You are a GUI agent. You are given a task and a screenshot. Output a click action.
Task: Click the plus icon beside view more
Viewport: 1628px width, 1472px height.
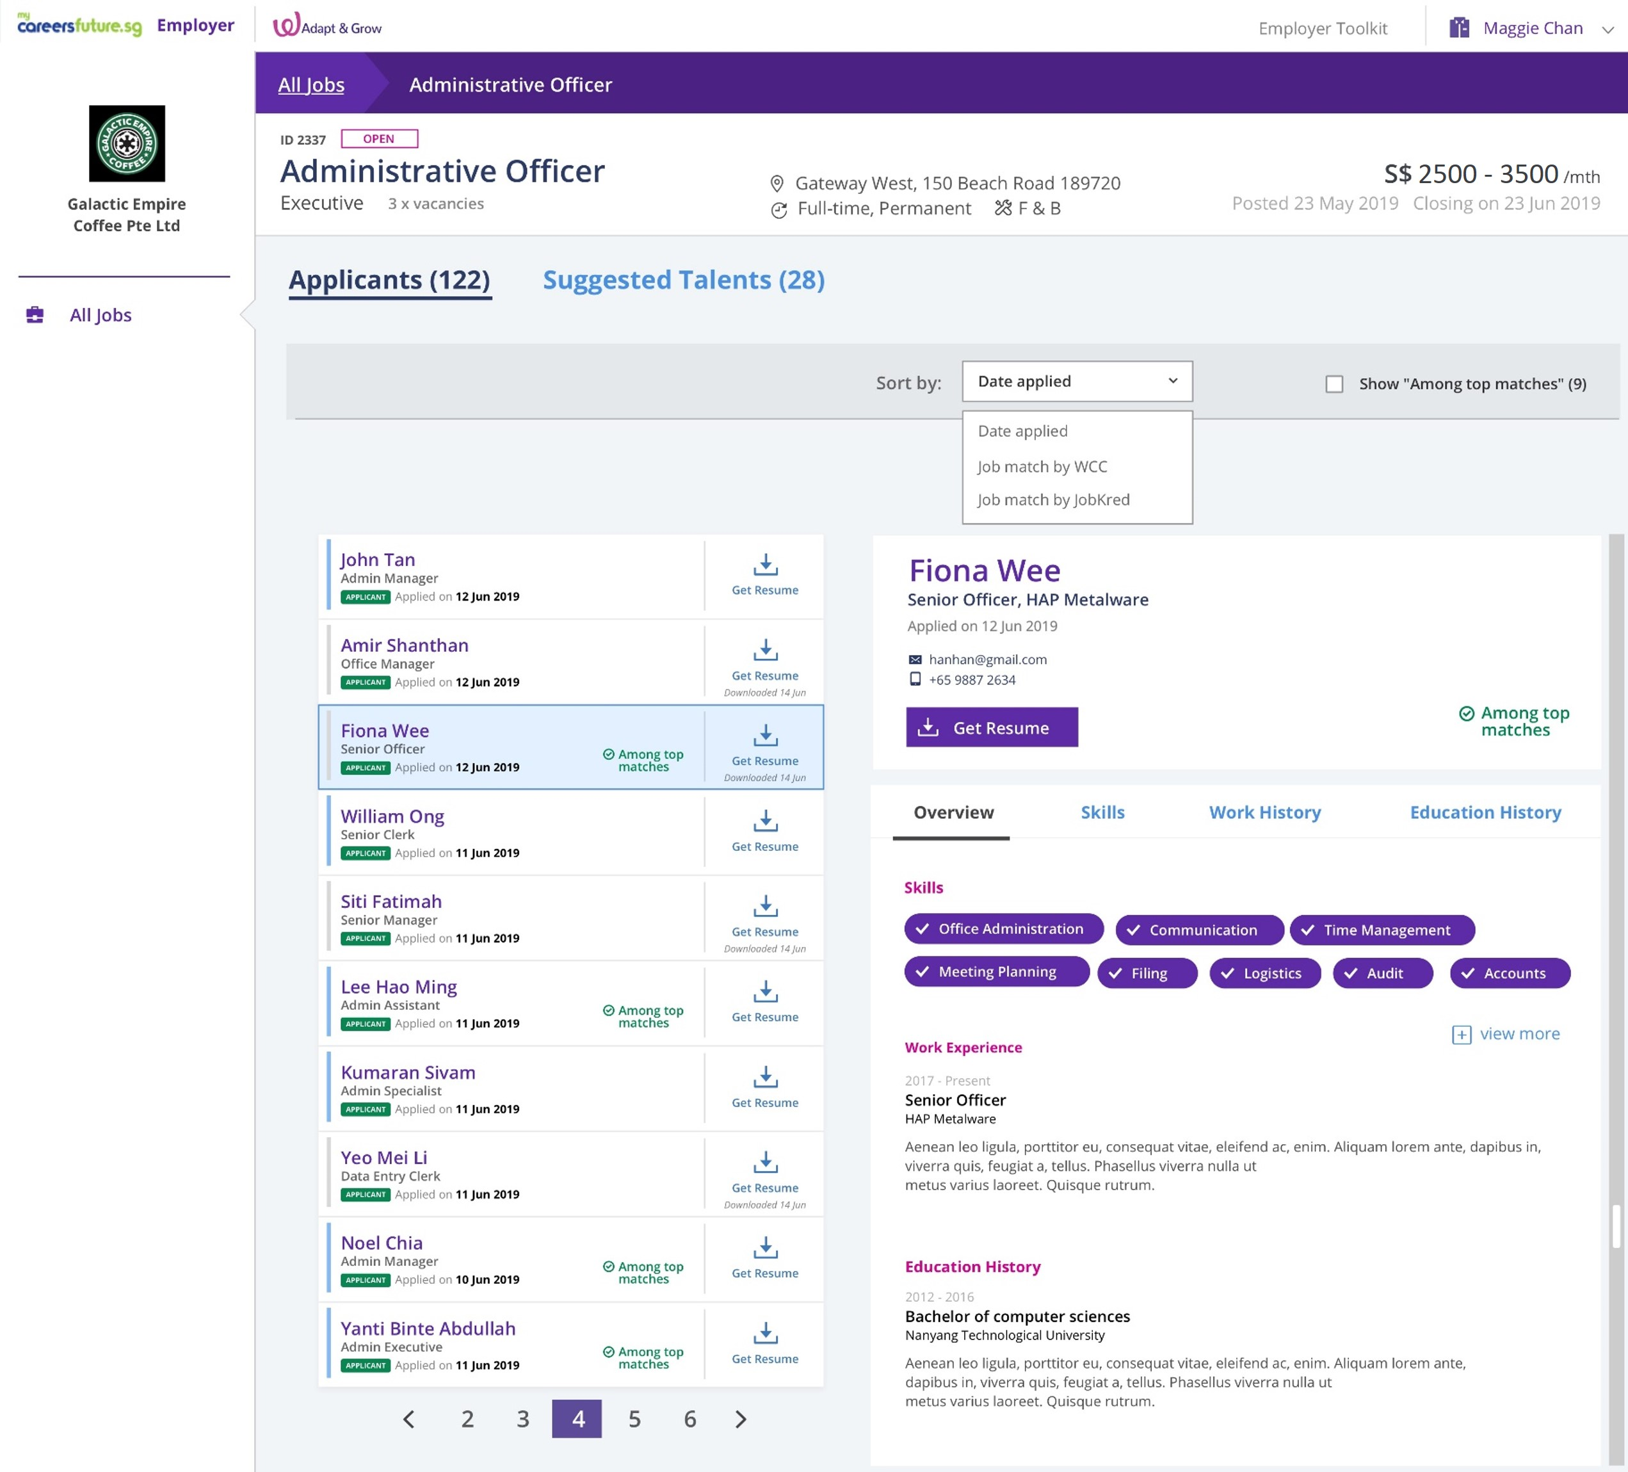pyautogui.click(x=1461, y=1034)
